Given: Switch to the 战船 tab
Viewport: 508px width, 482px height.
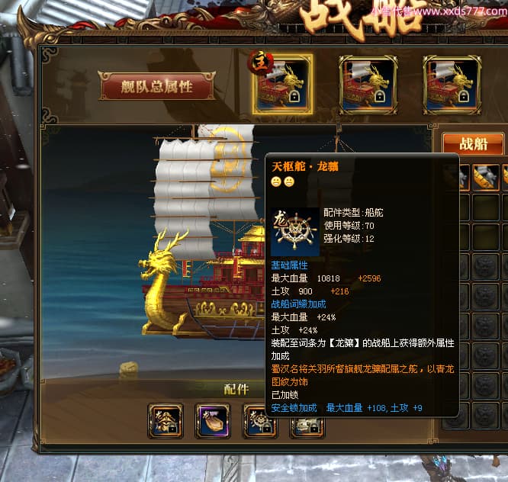Looking at the screenshot, I should [473, 144].
